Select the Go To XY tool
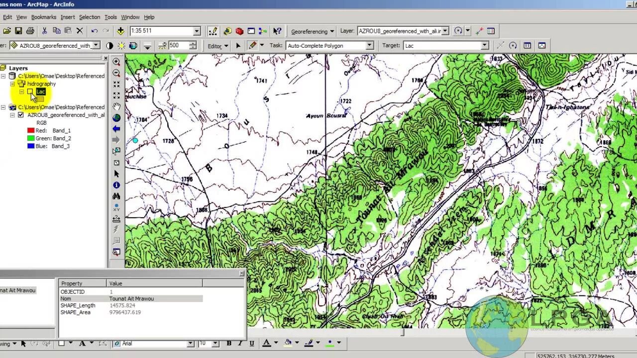The height and width of the screenshot is (358, 637). click(116, 207)
